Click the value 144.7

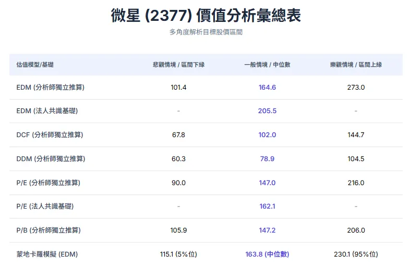pos(356,135)
